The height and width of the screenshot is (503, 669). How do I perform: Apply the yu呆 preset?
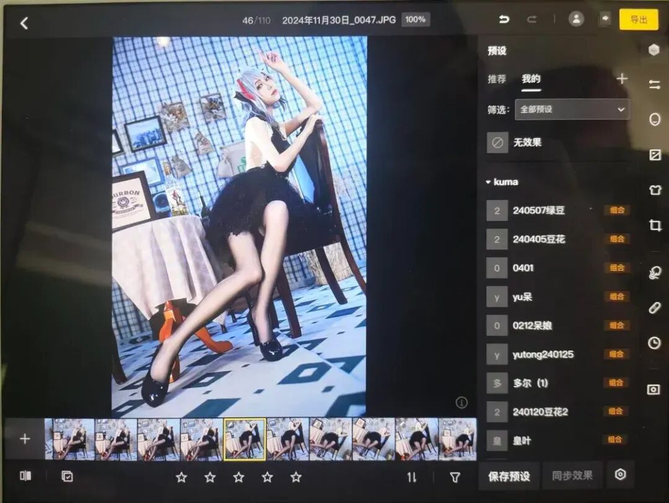(x=557, y=297)
